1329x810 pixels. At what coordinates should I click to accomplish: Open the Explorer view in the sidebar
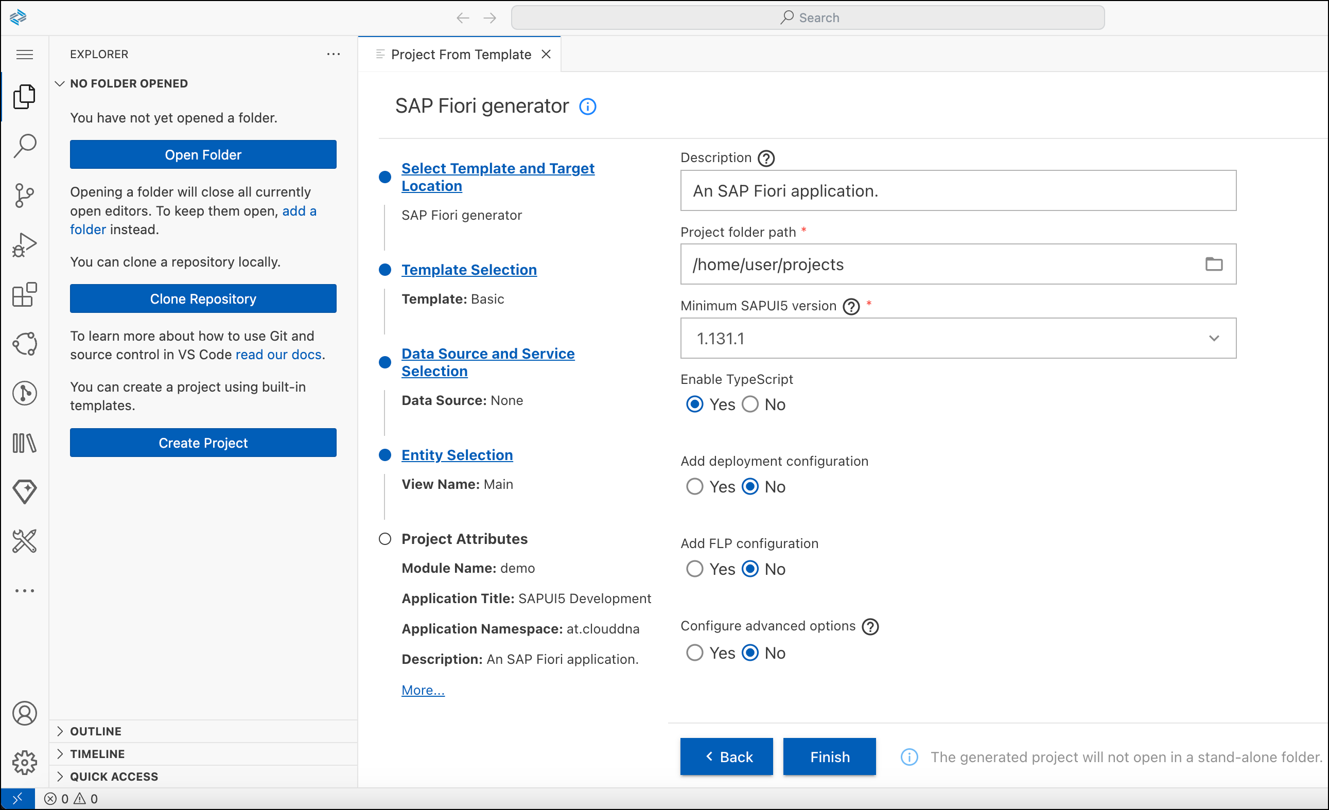pos(24,97)
